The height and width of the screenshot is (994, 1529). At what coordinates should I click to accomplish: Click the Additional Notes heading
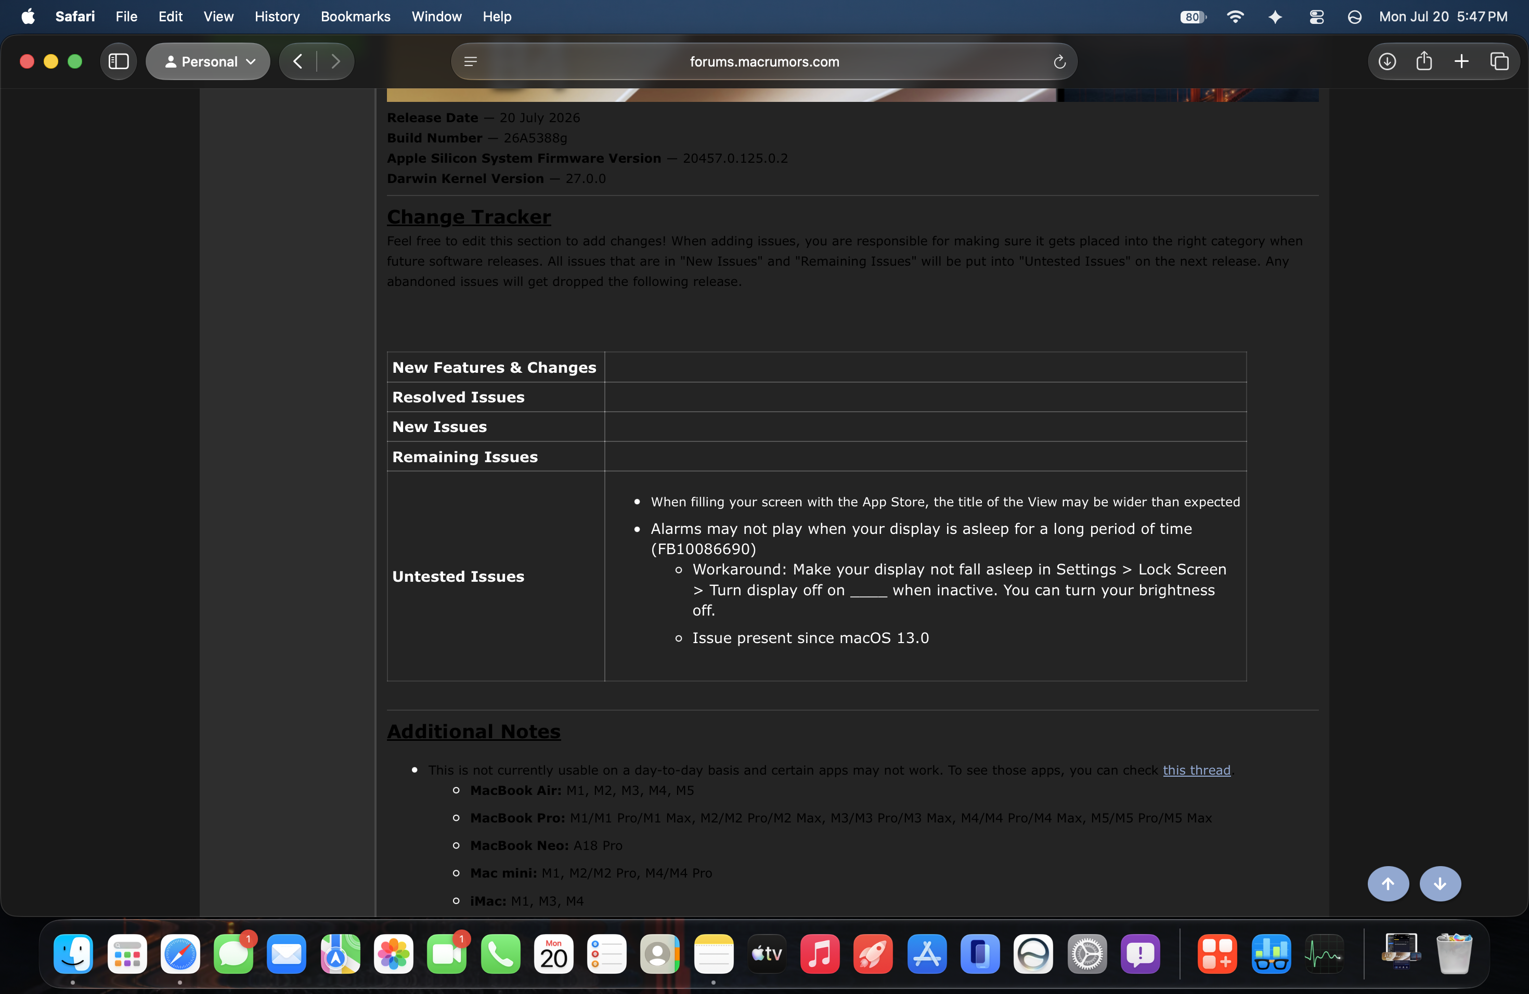pyautogui.click(x=473, y=731)
